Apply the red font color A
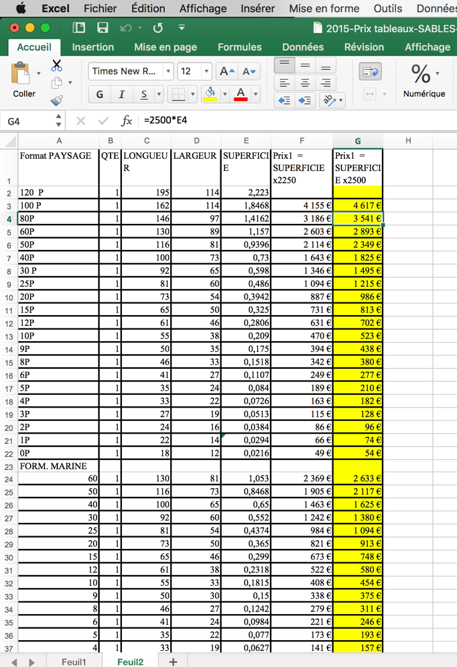This screenshot has height=667, width=457. 241,94
